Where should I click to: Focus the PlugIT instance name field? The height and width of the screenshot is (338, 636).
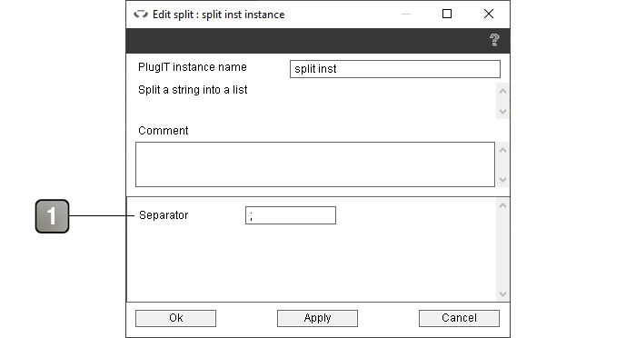coord(394,69)
